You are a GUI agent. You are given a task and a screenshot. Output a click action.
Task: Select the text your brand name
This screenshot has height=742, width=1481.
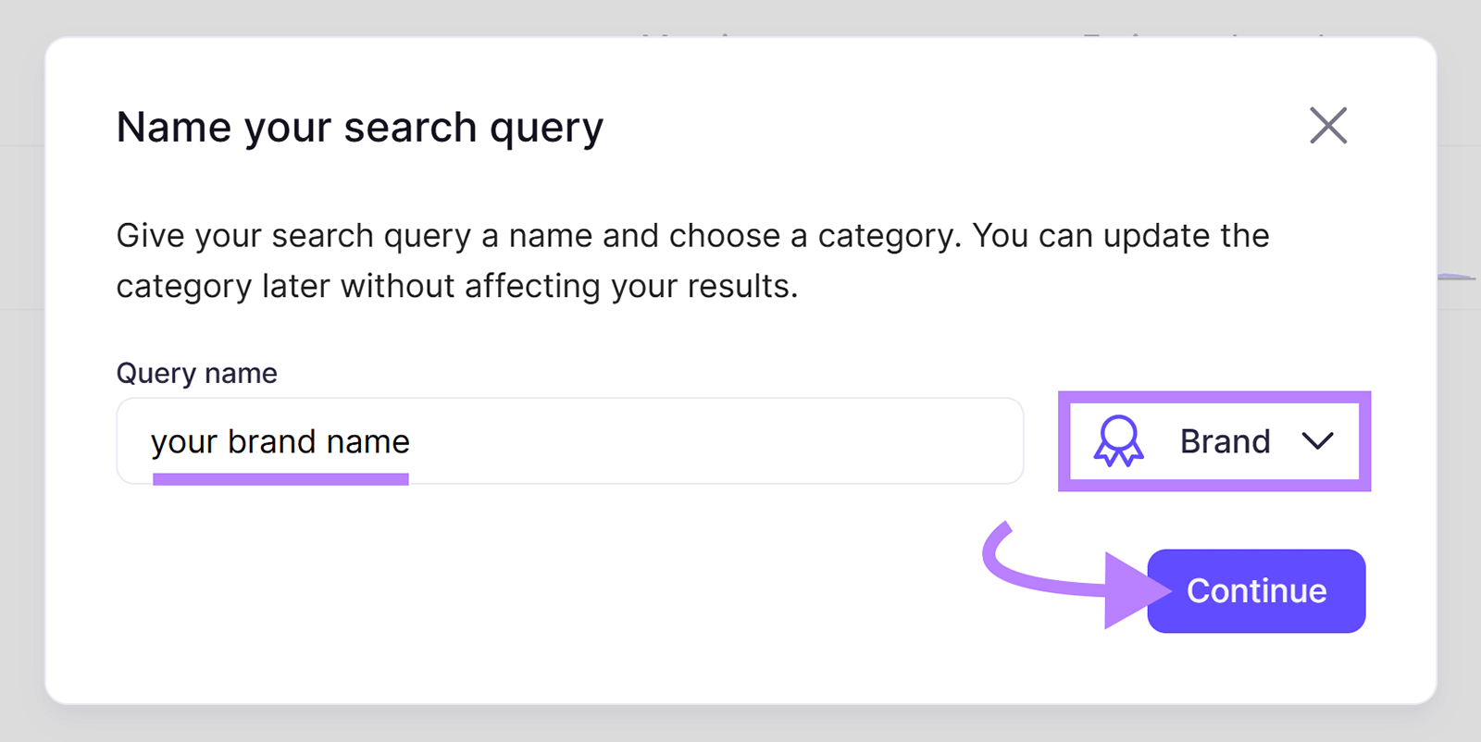[280, 441]
